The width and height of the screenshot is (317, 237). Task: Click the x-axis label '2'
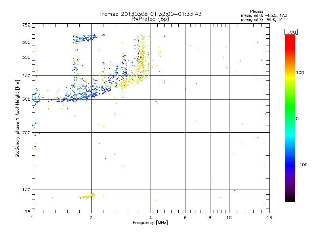click(x=91, y=218)
